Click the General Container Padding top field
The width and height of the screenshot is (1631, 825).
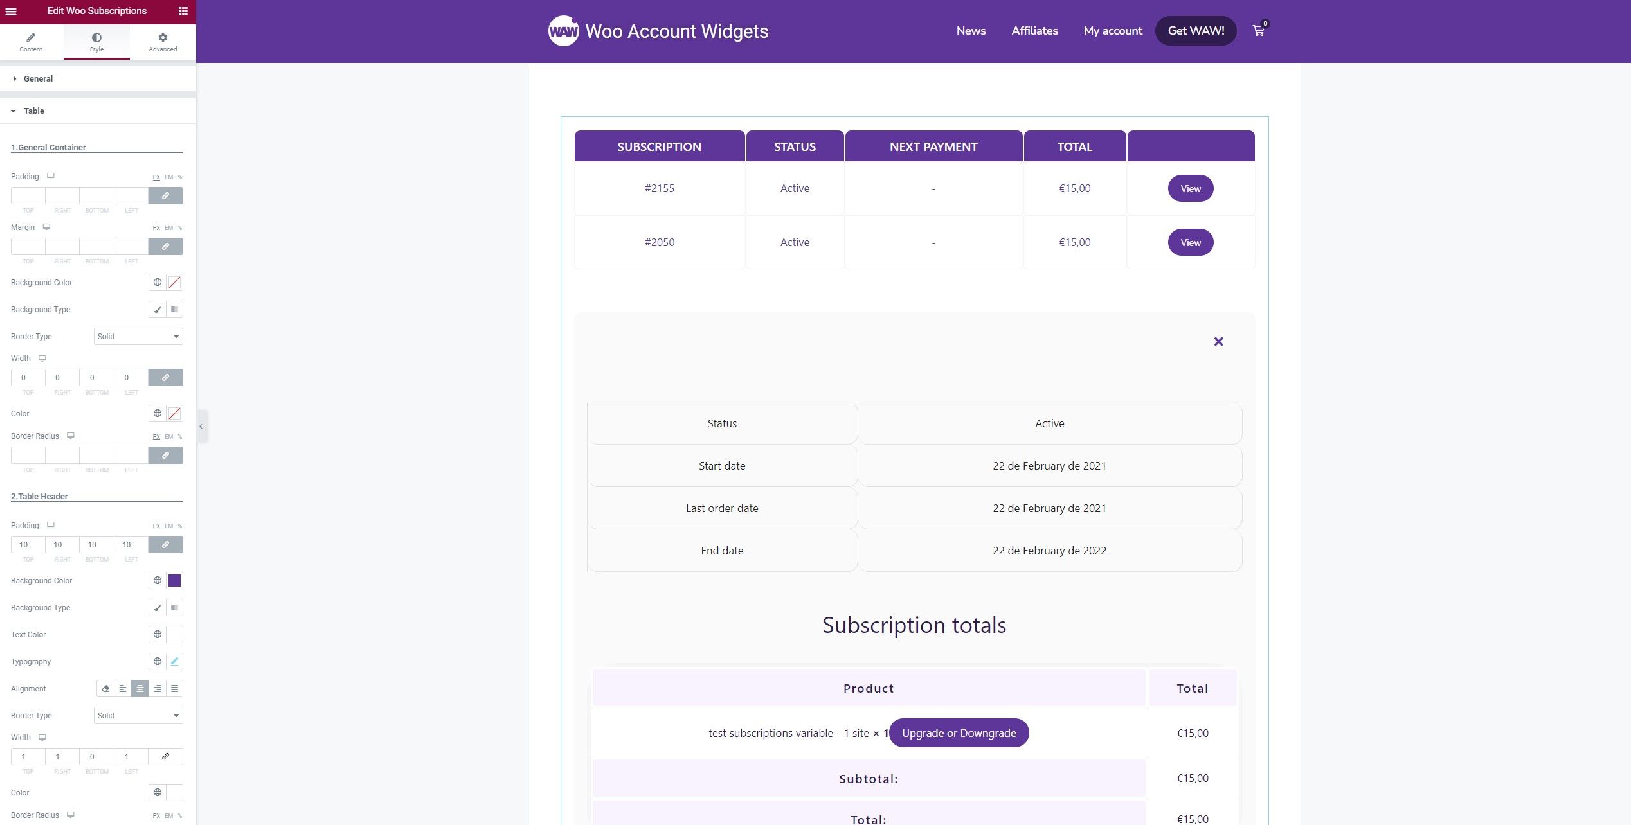click(28, 195)
